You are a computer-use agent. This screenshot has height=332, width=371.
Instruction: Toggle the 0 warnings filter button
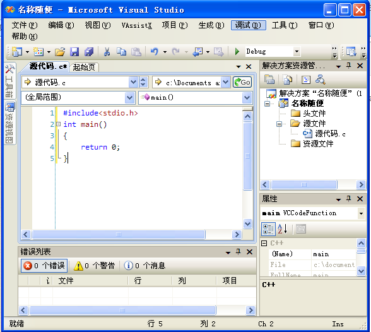point(94,266)
